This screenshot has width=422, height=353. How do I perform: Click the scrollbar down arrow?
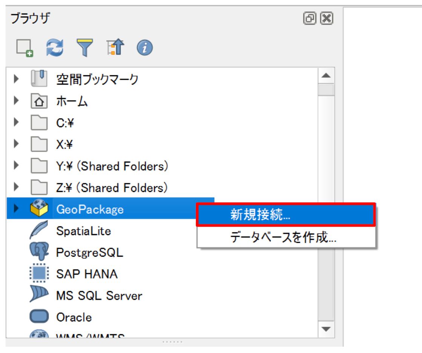point(326,329)
